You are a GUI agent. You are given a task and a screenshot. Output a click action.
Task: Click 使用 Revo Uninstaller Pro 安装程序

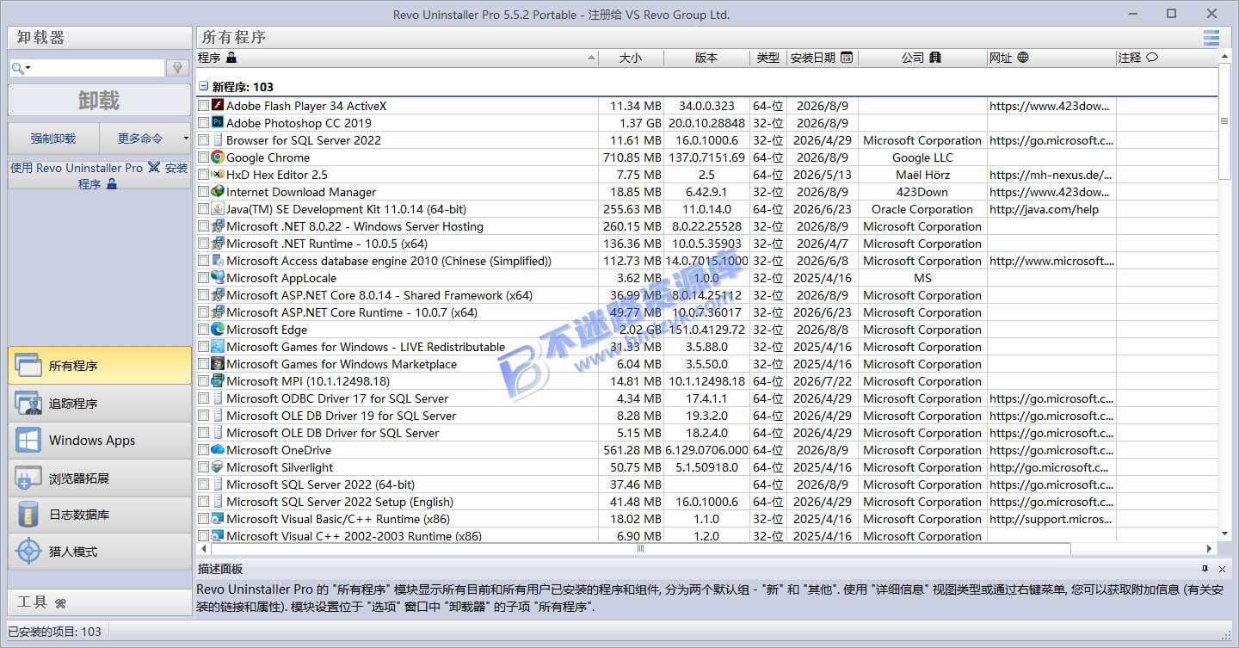99,176
